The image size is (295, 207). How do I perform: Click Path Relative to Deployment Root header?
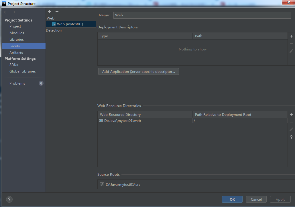point(240,115)
